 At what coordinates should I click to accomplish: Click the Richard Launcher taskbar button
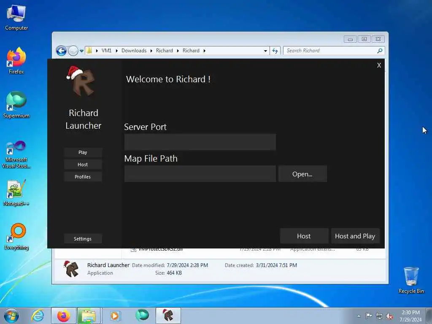tap(168, 316)
